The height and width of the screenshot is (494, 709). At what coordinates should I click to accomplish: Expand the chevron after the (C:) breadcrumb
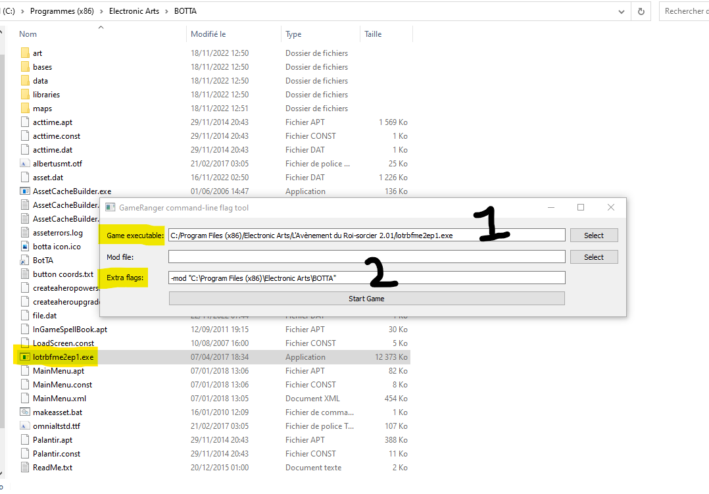(x=22, y=11)
